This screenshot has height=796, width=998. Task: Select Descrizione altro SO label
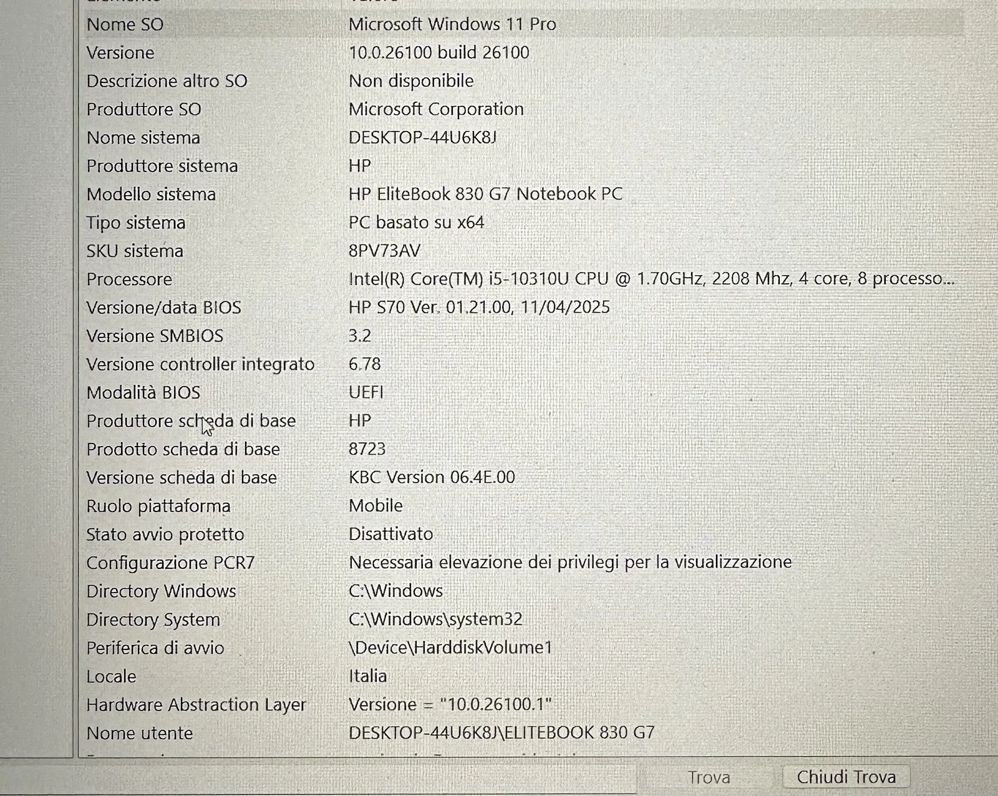[x=167, y=81]
